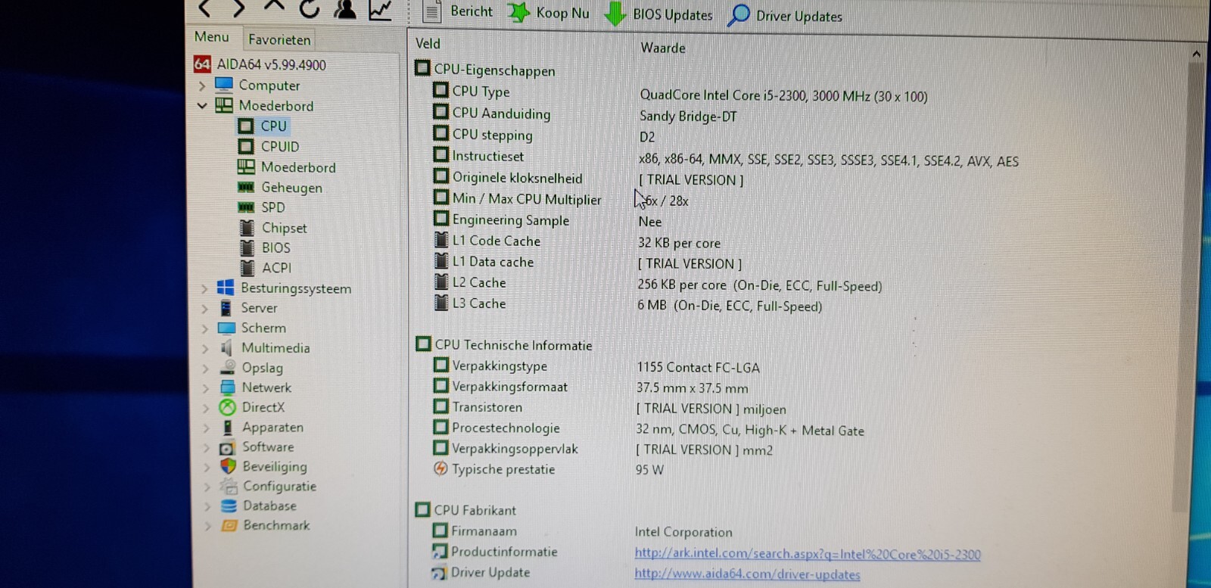Refresh the current page
This screenshot has width=1211, height=588.
(x=309, y=8)
